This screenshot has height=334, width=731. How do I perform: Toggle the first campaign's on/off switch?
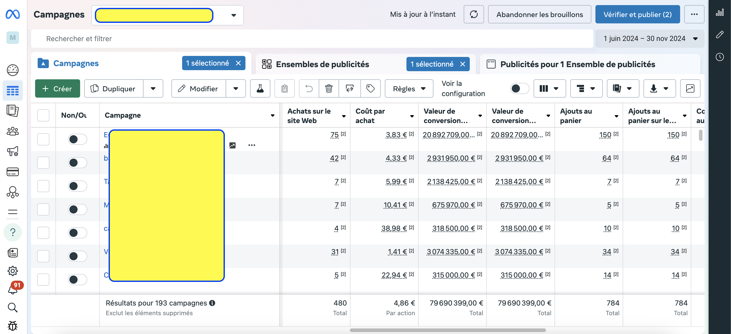click(x=77, y=139)
